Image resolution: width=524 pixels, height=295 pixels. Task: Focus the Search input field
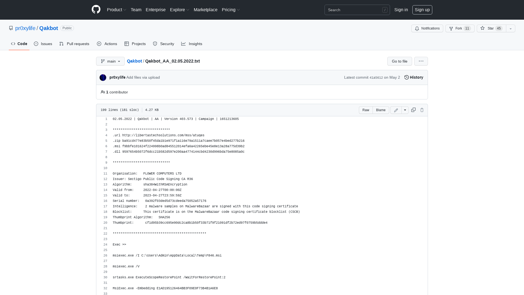[x=357, y=10]
